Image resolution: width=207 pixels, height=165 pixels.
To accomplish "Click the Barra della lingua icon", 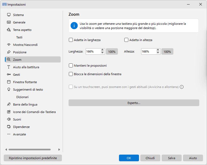I will coord(9,104).
